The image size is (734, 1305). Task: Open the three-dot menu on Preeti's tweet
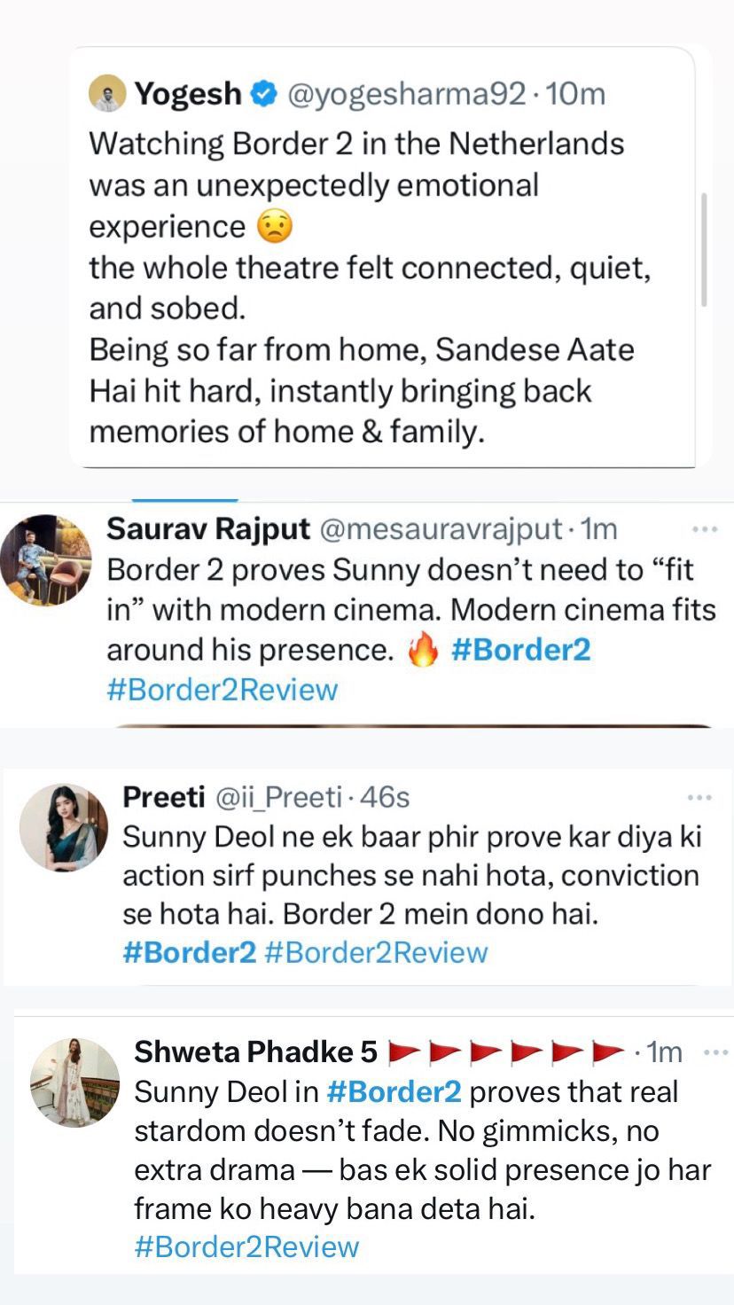700,798
